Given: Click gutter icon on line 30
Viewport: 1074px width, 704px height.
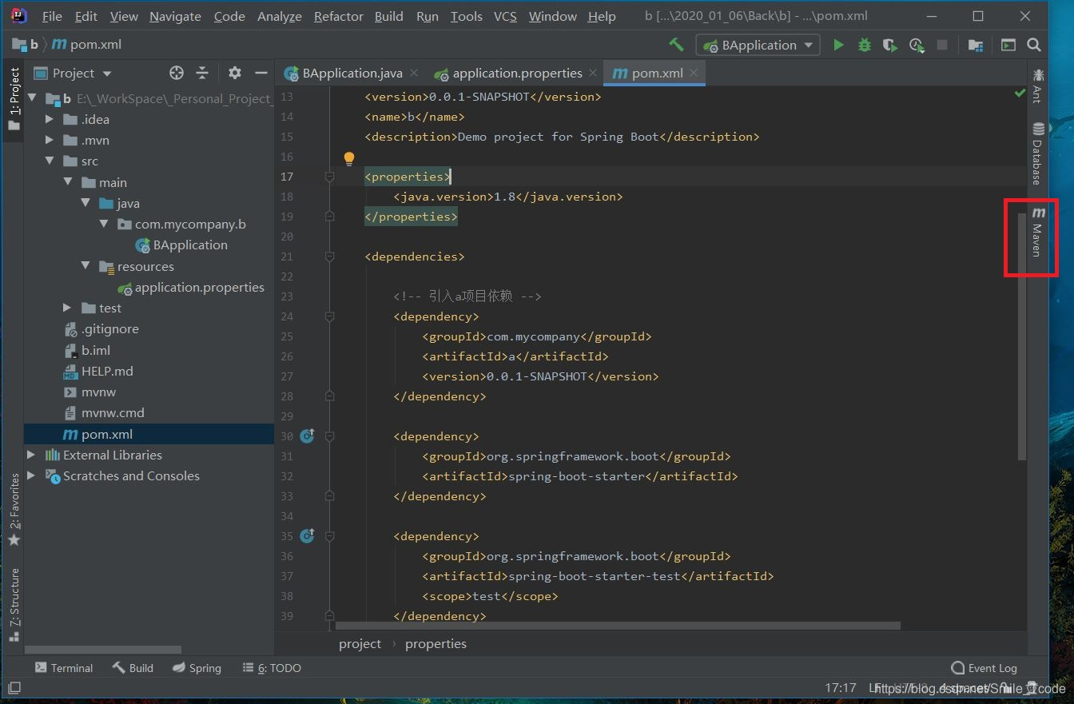Looking at the screenshot, I should 307,436.
